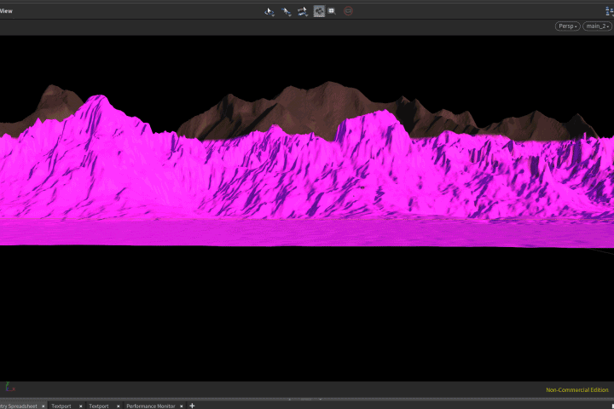Open the Persp camera dropdown
Image resolution: width=614 pixels, height=409 pixels.
(x=567, y=26)
